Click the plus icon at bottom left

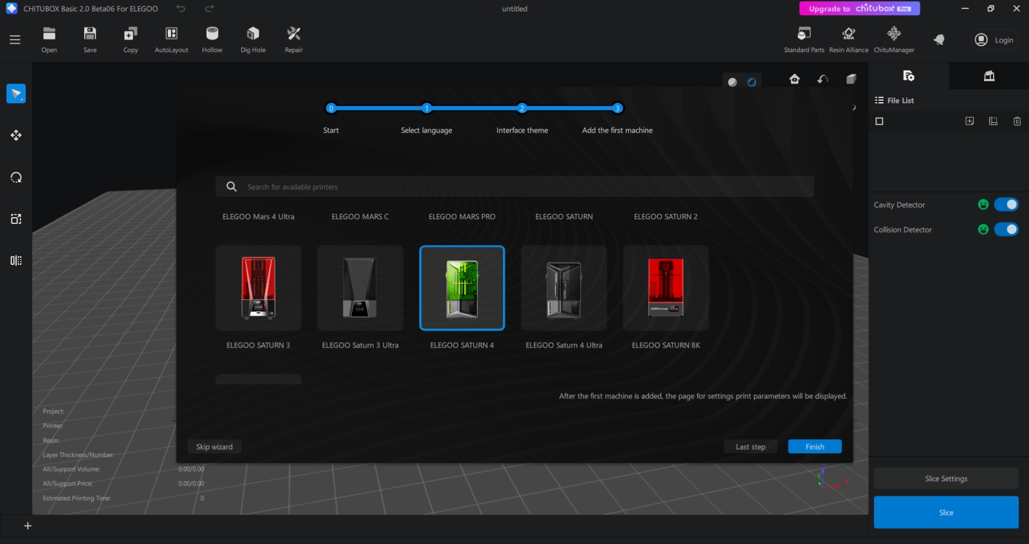pos(28,526)
